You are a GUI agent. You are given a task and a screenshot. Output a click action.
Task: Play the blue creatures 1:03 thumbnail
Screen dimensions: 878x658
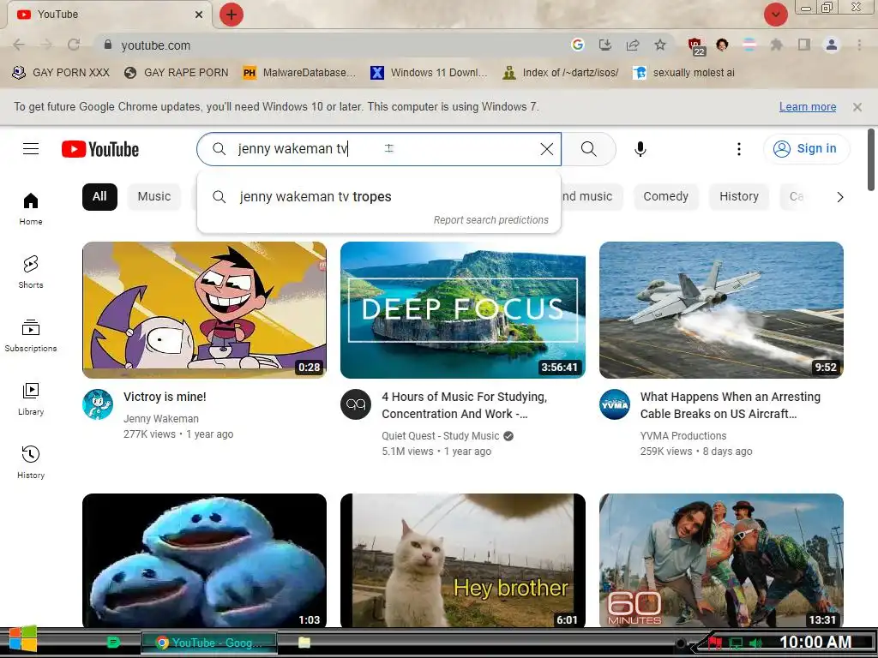point(204,560)
